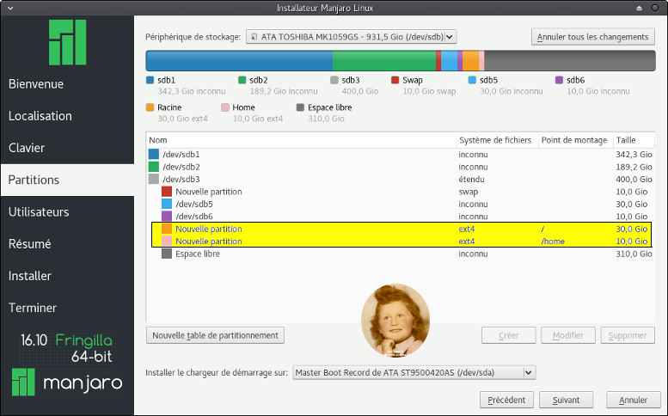The image size is (668, 416).
Task: Go to the Localisation step in sidebar
Action: coord(40,116)
